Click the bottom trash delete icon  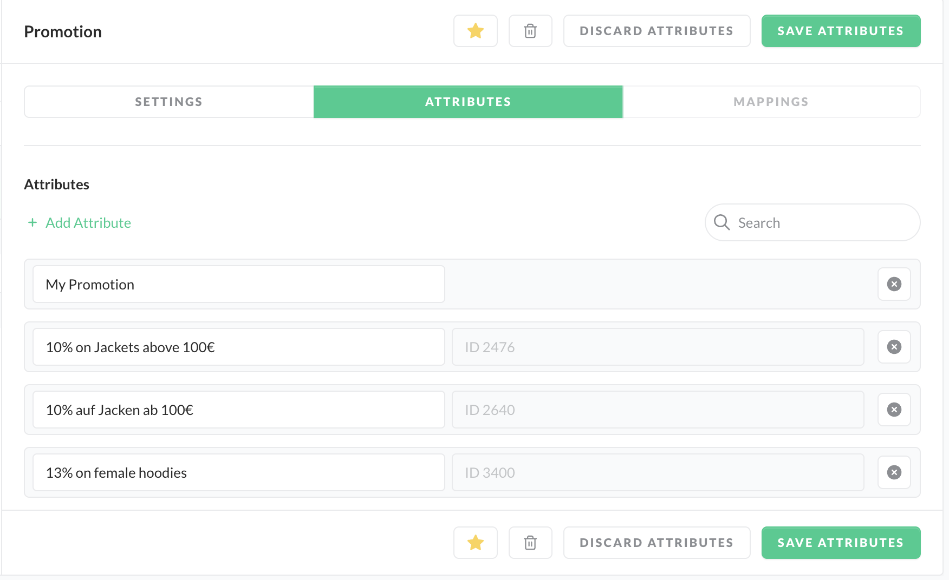(530, 543)
